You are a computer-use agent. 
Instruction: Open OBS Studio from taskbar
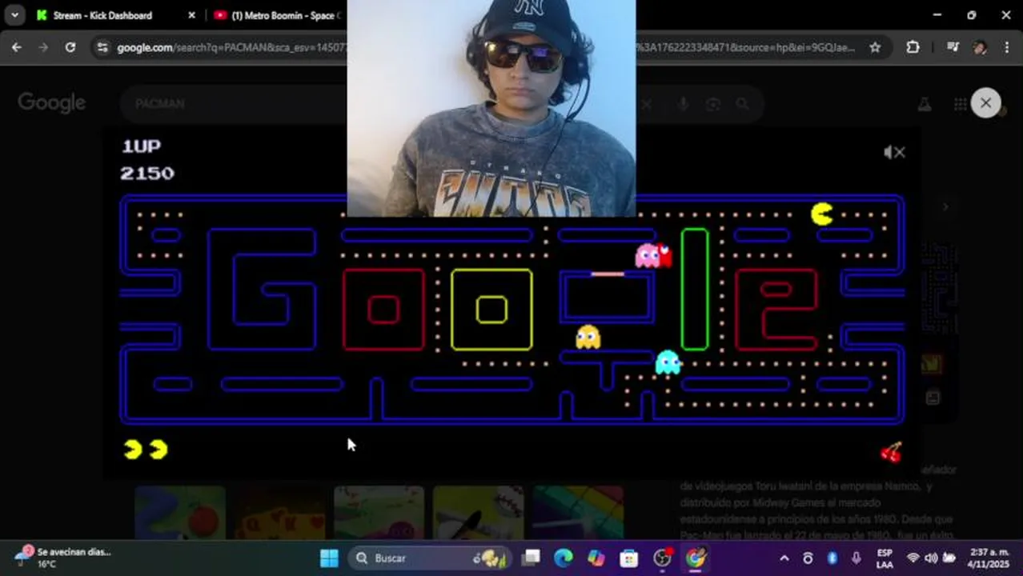[662, 558]
